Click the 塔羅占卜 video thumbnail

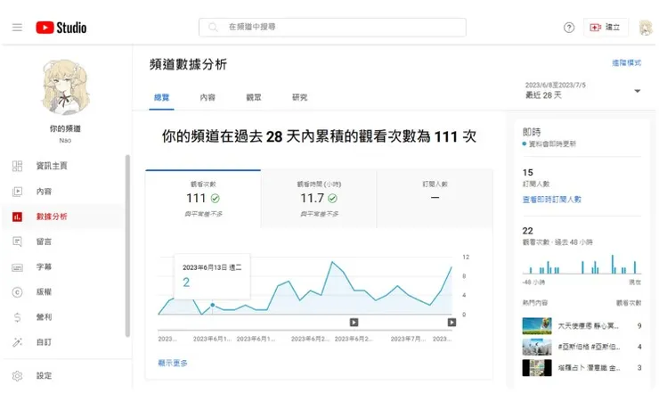tap(537, 368)
